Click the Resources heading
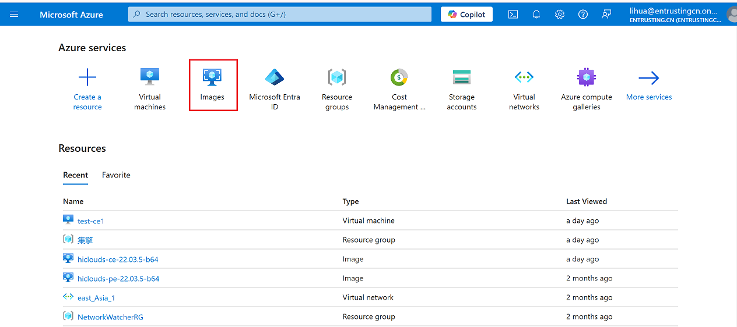737x327 pixels. [82, 148]
